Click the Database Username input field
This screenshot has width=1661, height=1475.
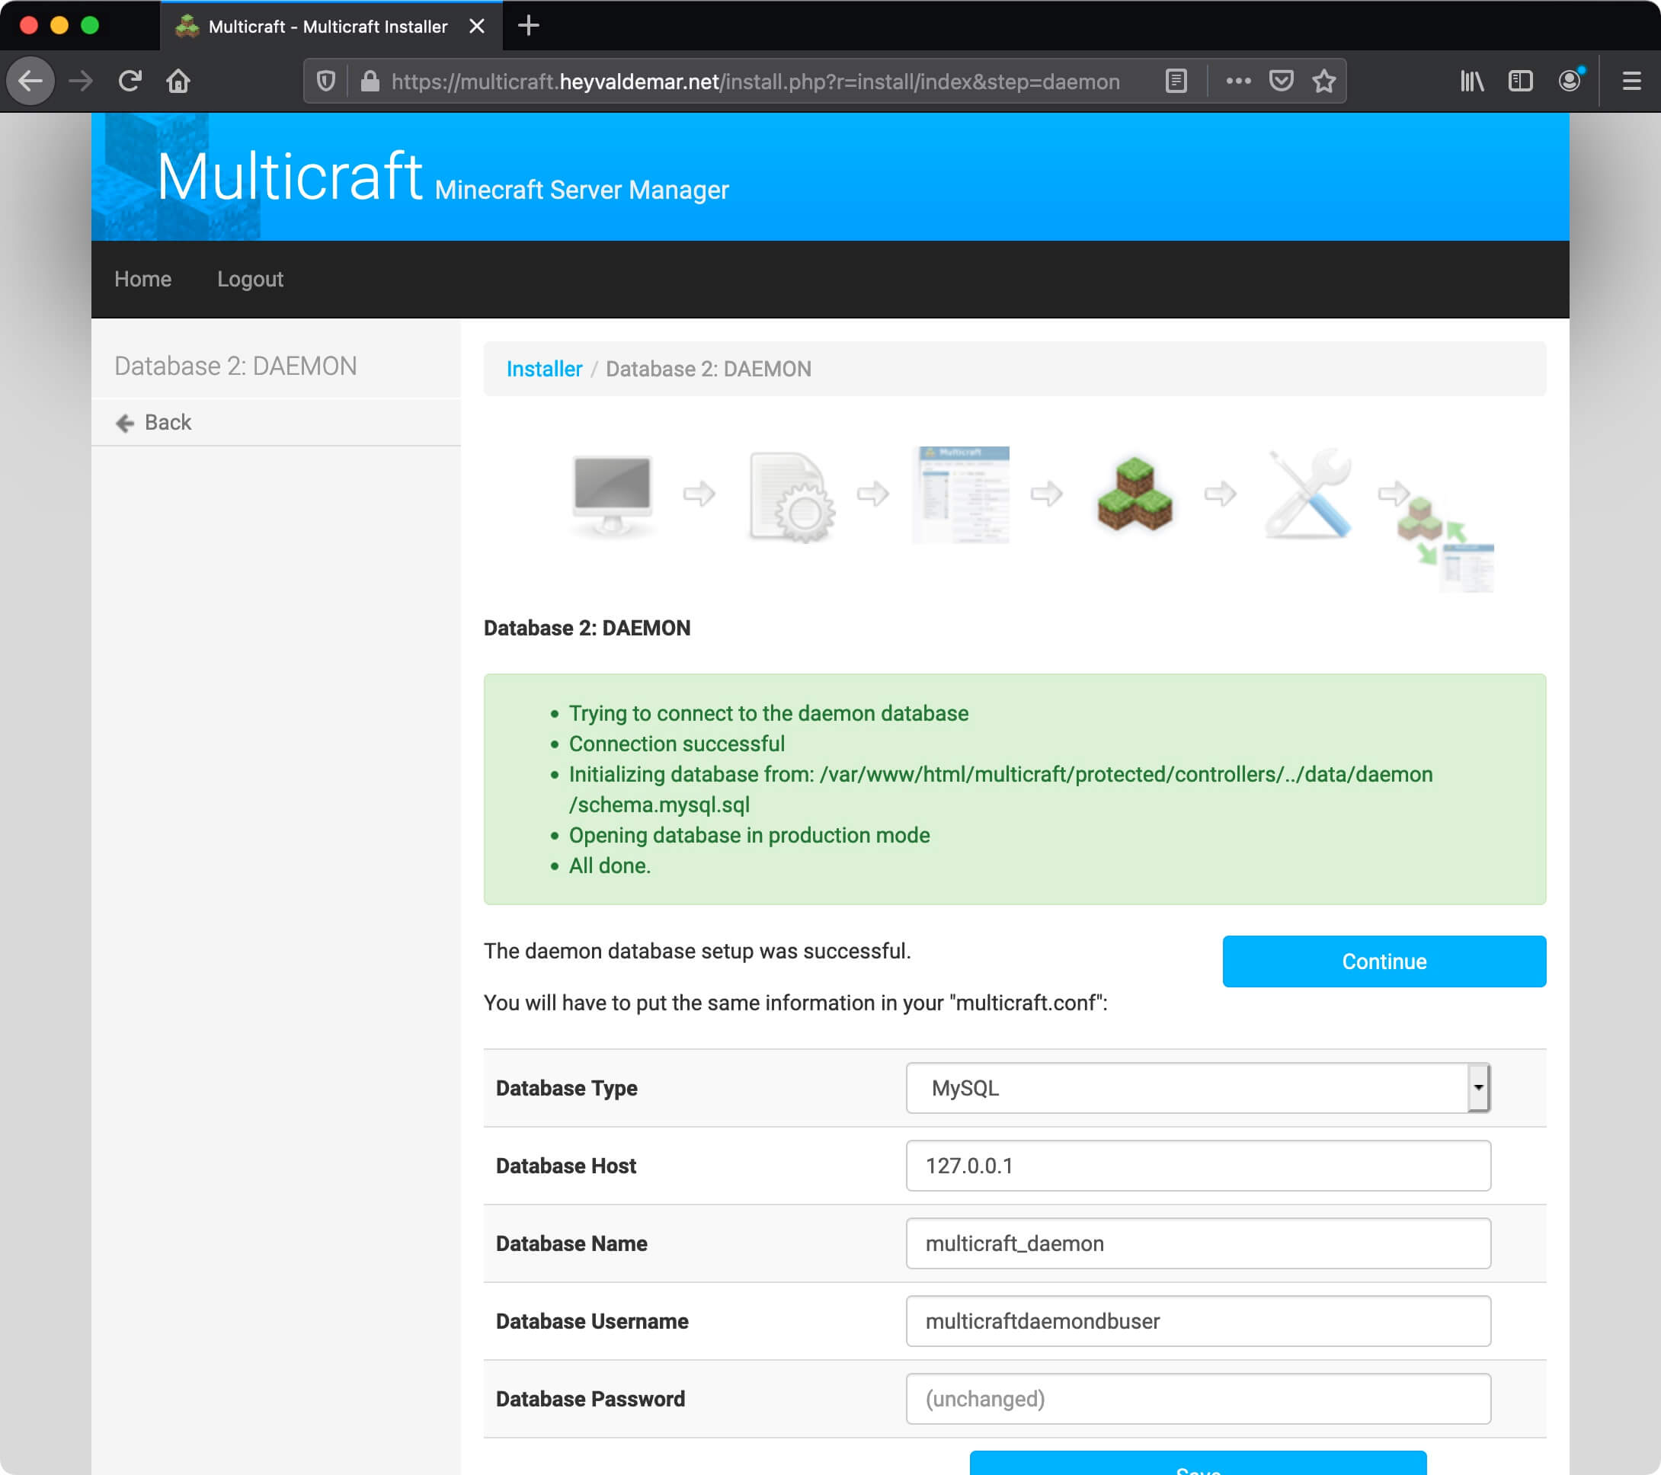[1197, 1321]
